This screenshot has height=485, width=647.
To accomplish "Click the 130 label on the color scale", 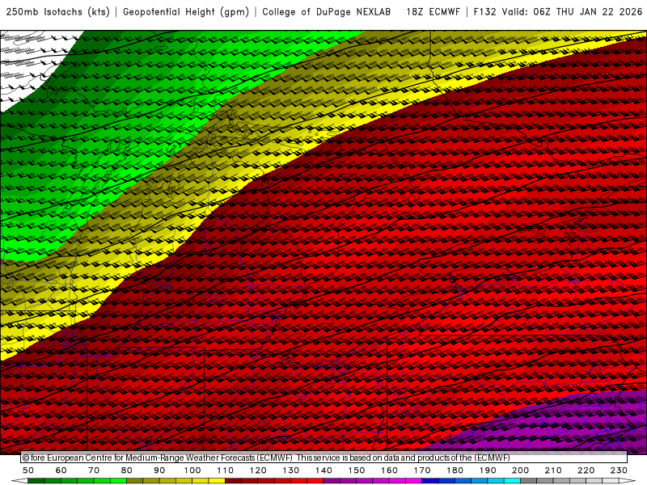I will pyautogui.click(x=291, y=470).
